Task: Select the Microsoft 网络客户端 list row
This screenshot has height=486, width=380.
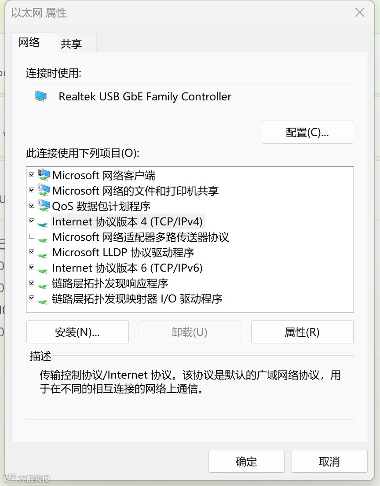Action: (103, 176)
